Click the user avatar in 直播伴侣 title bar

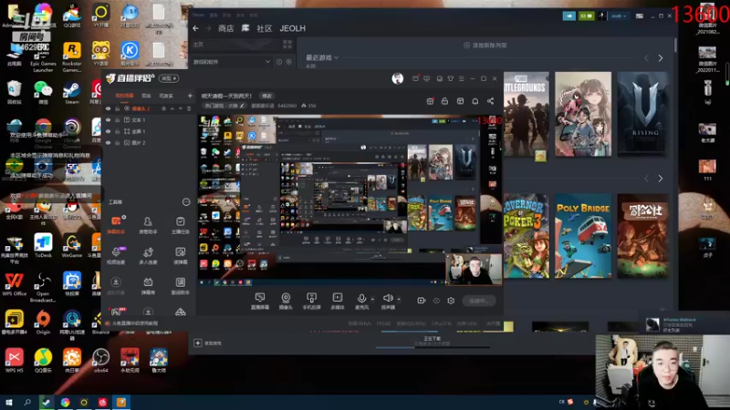point(397,78)
